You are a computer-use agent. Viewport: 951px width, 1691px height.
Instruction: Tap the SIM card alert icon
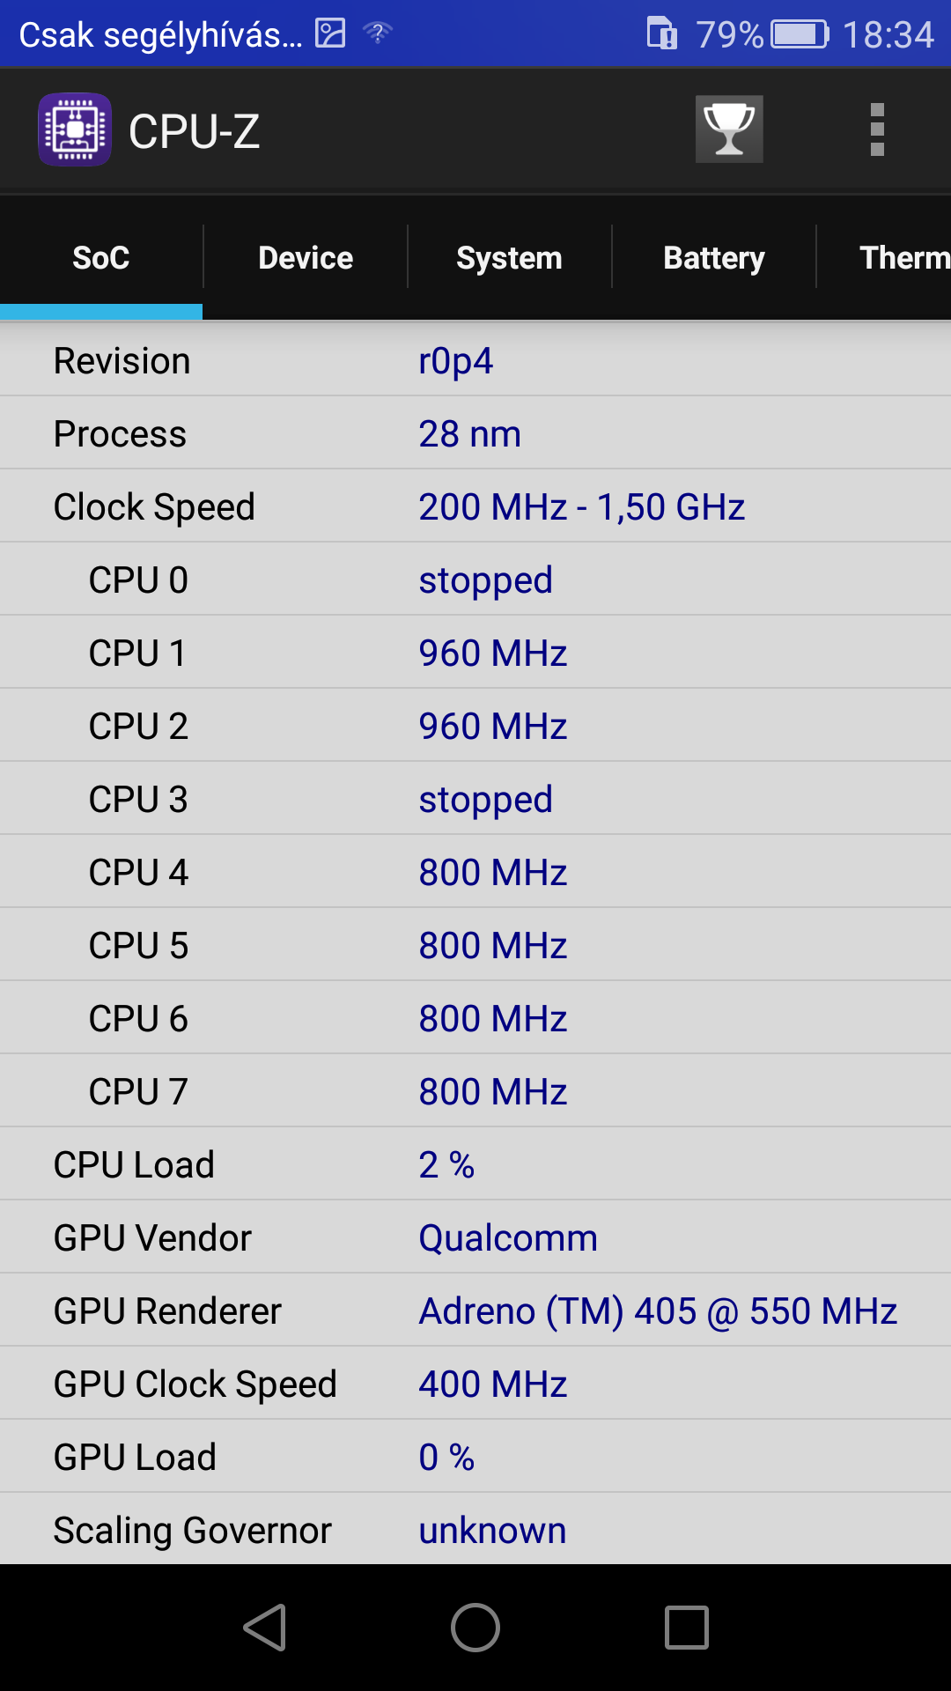pyautogui.click(x=662, y=33)
